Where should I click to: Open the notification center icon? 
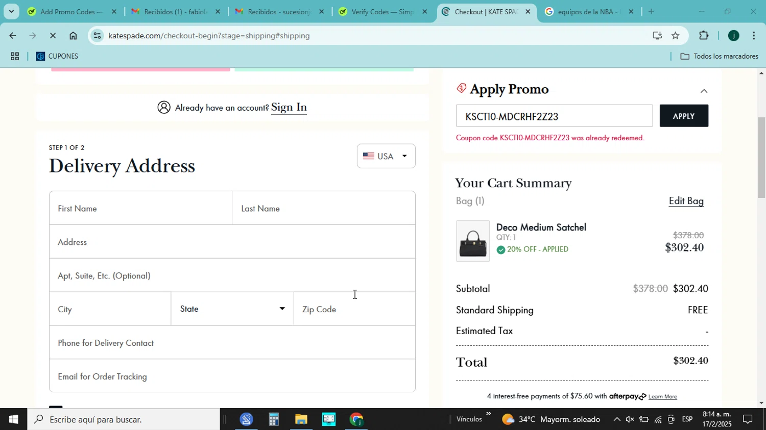[748, 419]
